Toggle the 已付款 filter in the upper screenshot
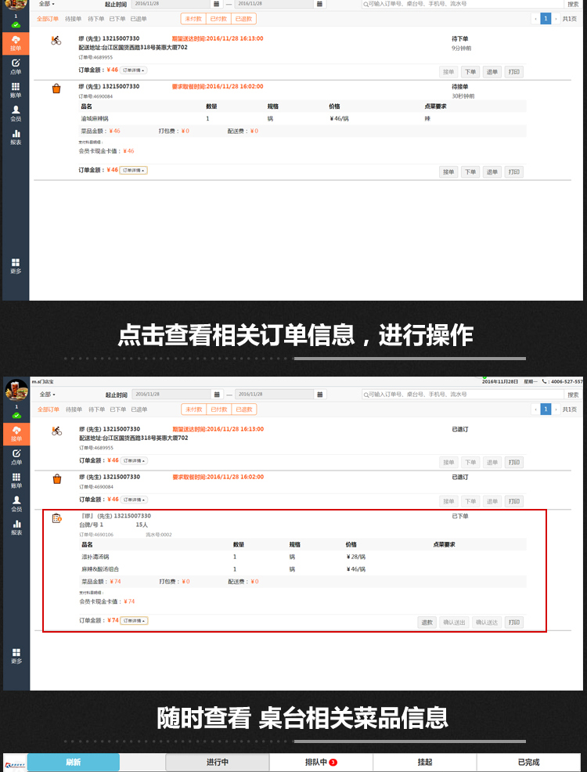This screenshot has height=772, width=587. 220,19
